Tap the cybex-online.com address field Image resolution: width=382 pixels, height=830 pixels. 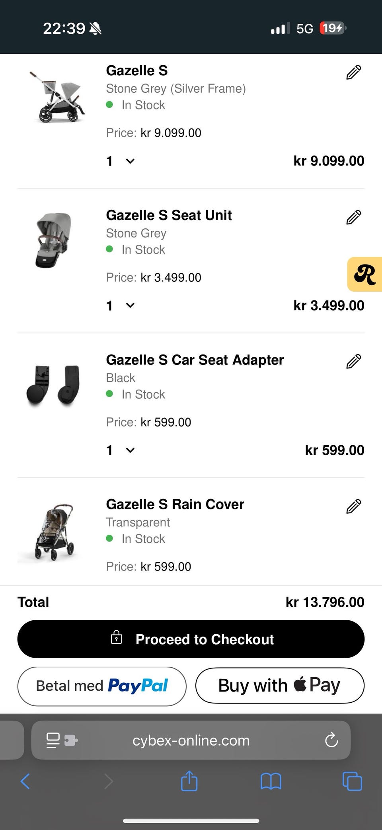[x=191, y=740]
